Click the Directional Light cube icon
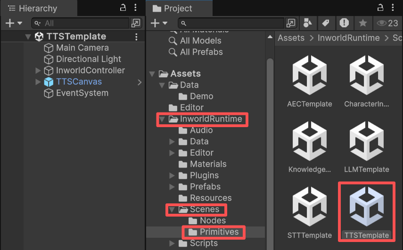This screenshot has height=250, width=403. (49, 59)
